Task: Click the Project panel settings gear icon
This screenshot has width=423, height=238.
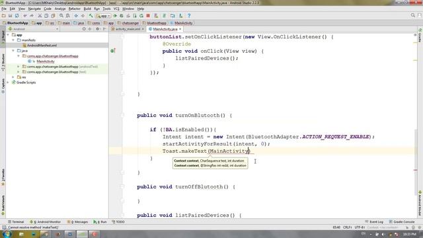Action: point(97,29)
